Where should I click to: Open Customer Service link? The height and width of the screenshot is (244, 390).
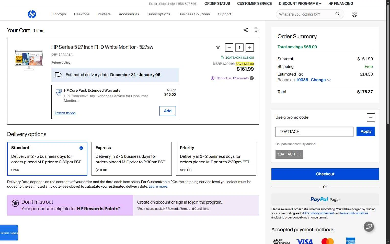coord(255,4)
